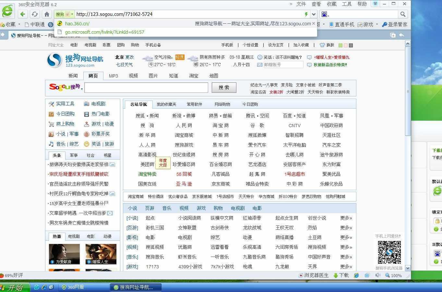Image resolution: width=442 pixels, height=292 pixels.
Task: Click into the 邮箱账号 input field
Action: point(283,65)
